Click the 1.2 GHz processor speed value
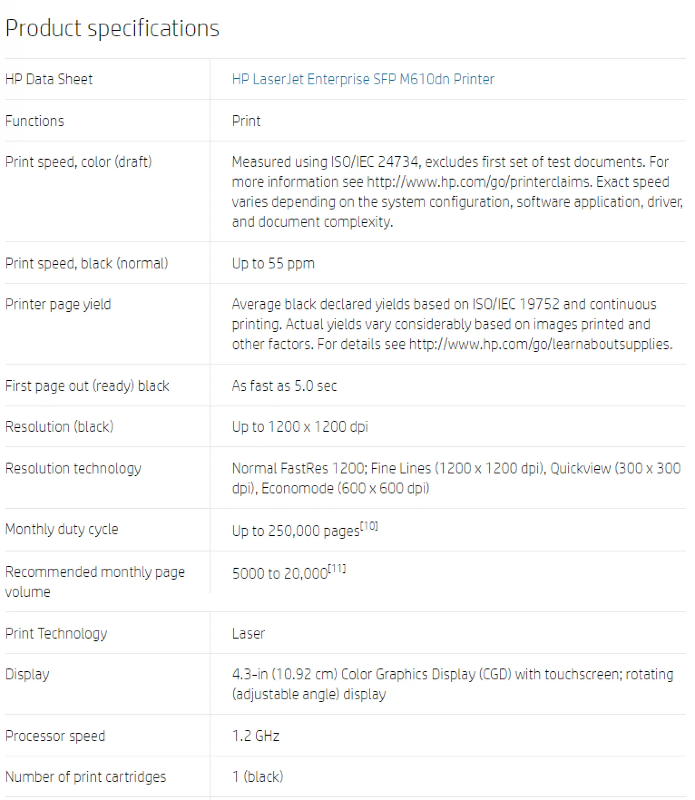This screenshot has width=695, height=800. point(256,736)
